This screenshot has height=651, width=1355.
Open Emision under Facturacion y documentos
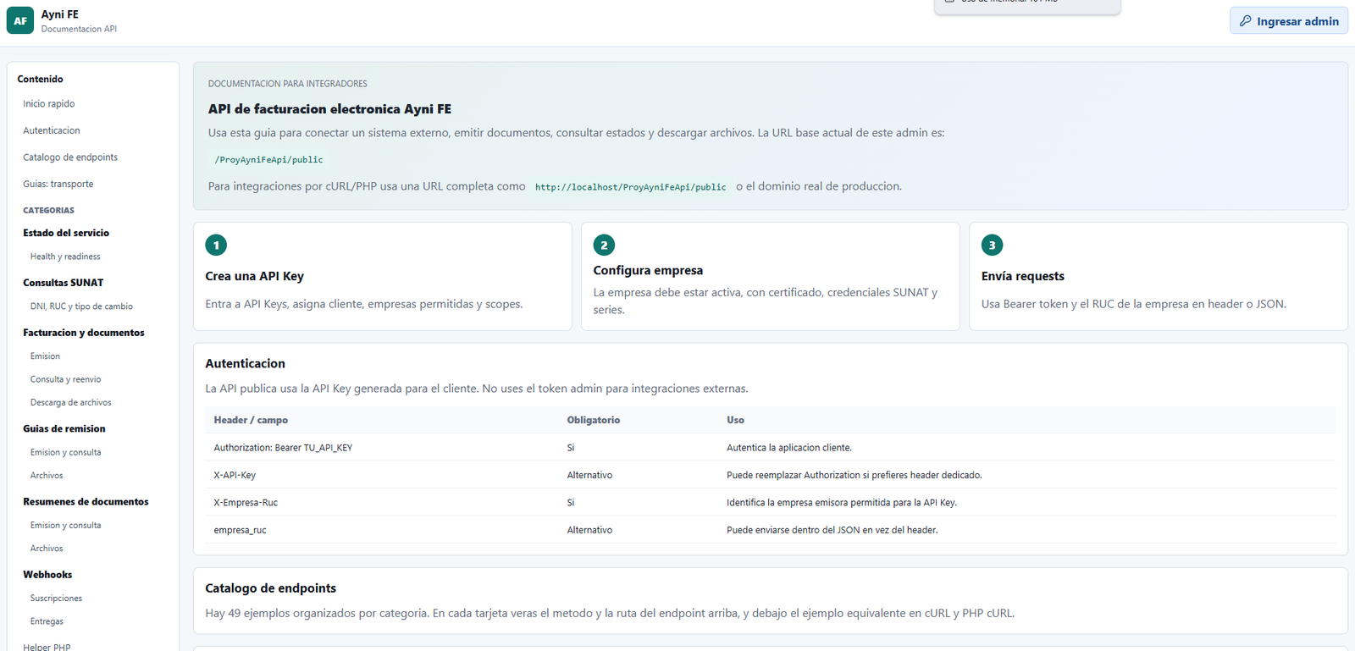click(x=45, y=356)
